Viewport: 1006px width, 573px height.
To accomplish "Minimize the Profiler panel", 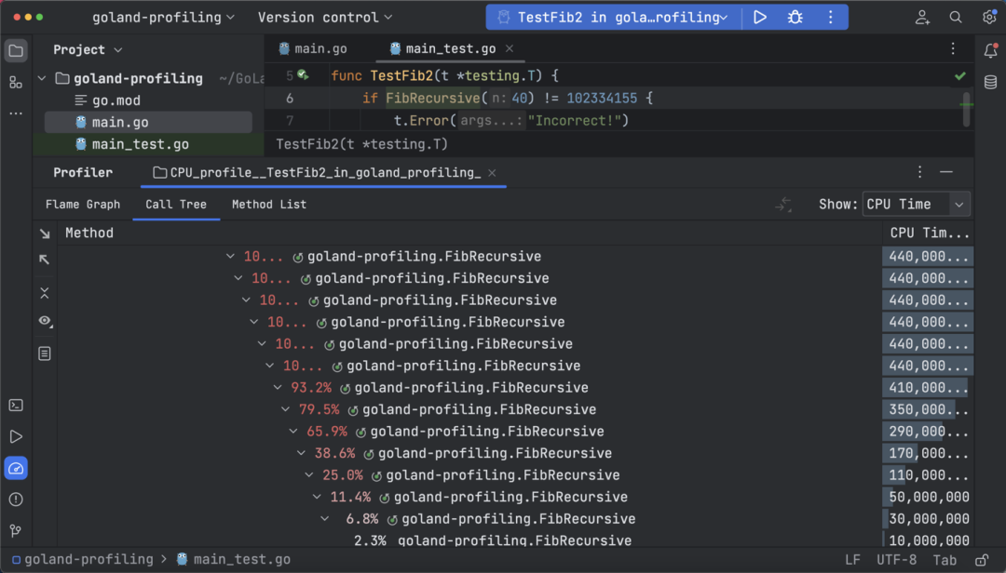I will click(945, 172).
